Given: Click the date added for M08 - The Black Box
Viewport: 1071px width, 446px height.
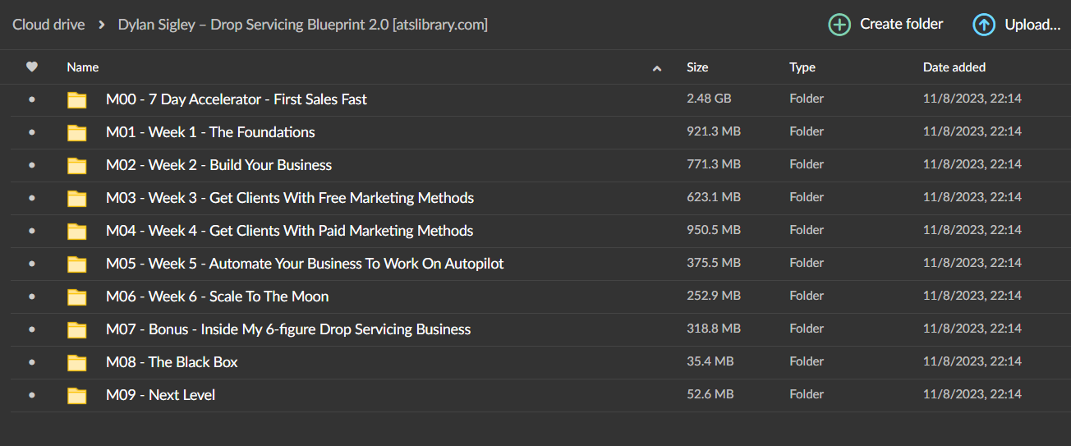Looking at the screenshot, I should (x=972, y=361).
